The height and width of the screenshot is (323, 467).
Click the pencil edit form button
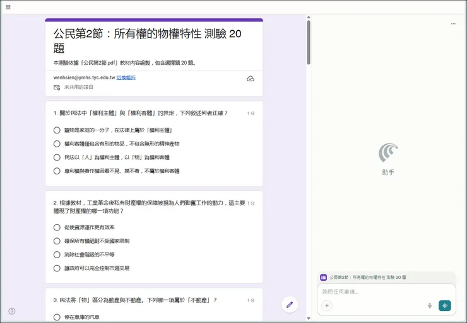point(290,305)
